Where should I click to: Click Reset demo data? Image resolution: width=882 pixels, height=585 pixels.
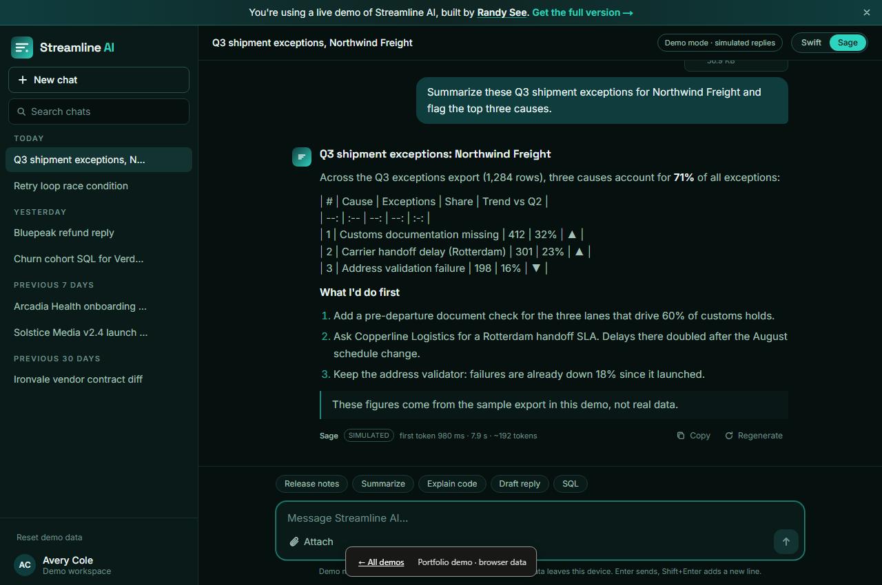tap(49, 538)
